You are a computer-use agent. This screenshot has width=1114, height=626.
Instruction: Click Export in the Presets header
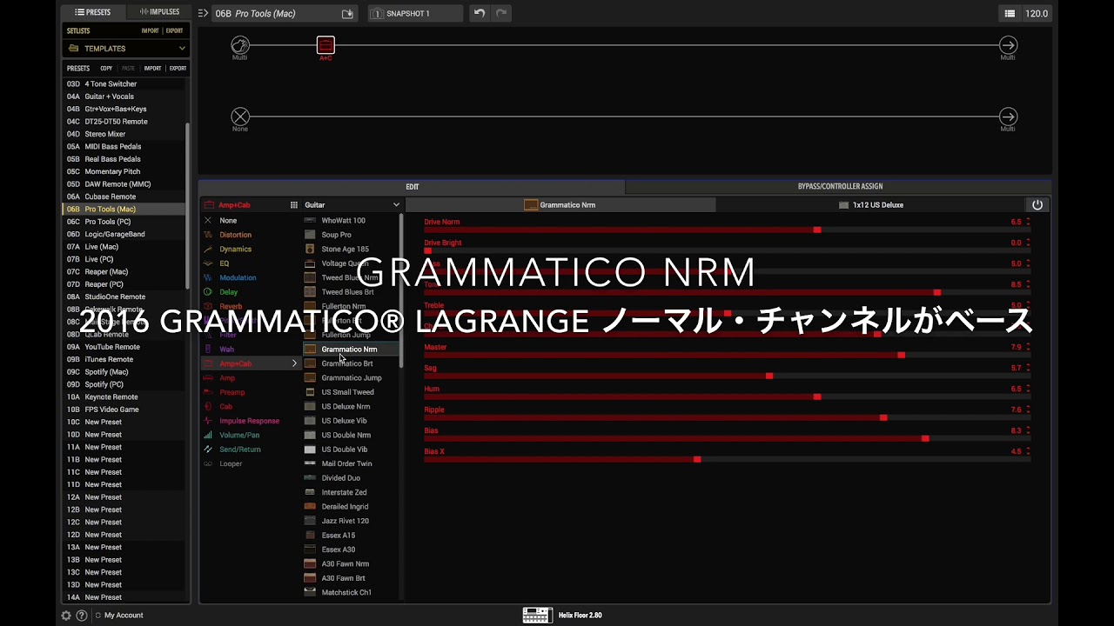178,68
